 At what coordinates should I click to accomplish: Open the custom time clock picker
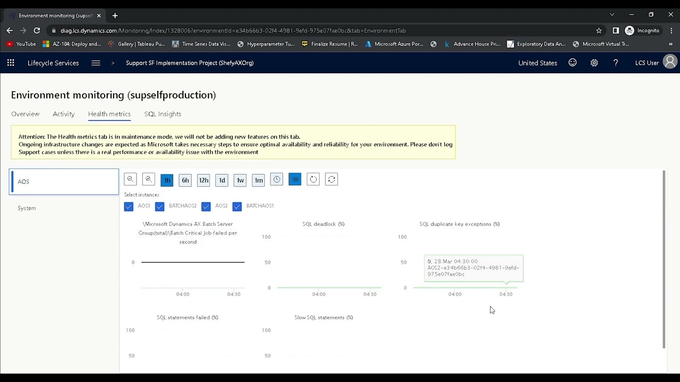[x=277, y=179]
